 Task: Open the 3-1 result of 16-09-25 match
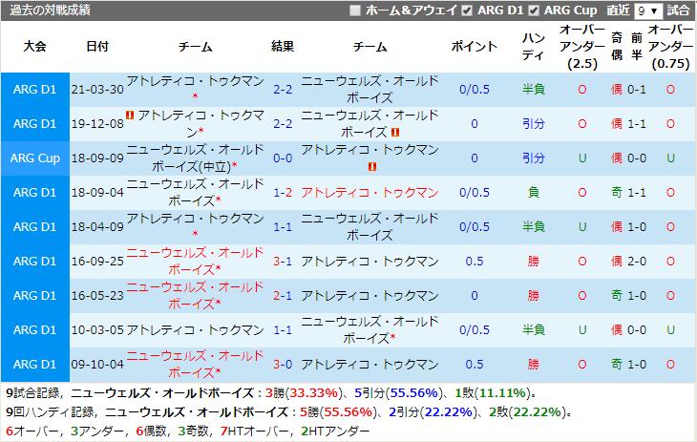click(x=283, y=261)
